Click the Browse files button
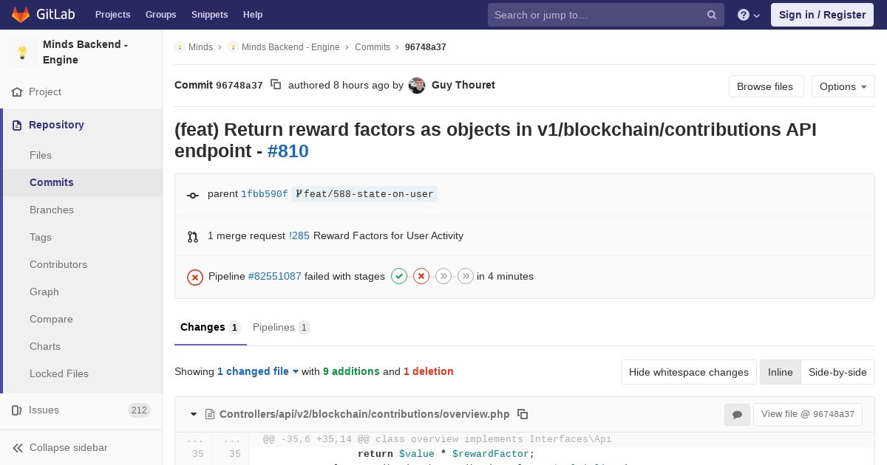 [765, 86]
